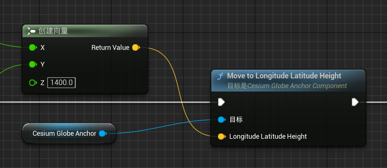Click the function icon on Move node header
The image size is (387, 168).
point(220,76)
